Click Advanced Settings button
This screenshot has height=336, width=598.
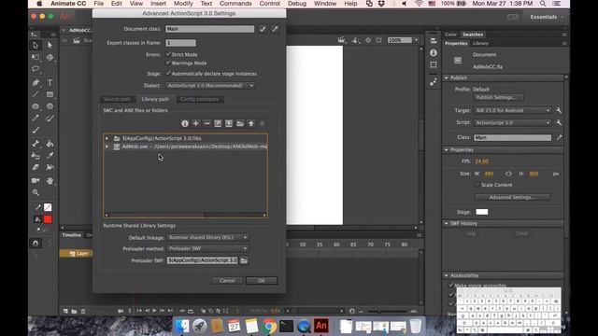tap(512, 197)
